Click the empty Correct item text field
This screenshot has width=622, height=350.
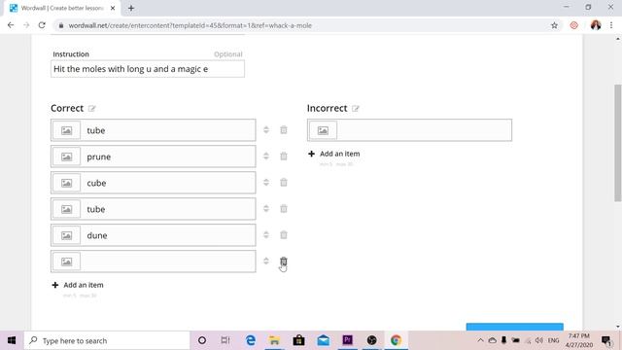click(x=168, y=262)
